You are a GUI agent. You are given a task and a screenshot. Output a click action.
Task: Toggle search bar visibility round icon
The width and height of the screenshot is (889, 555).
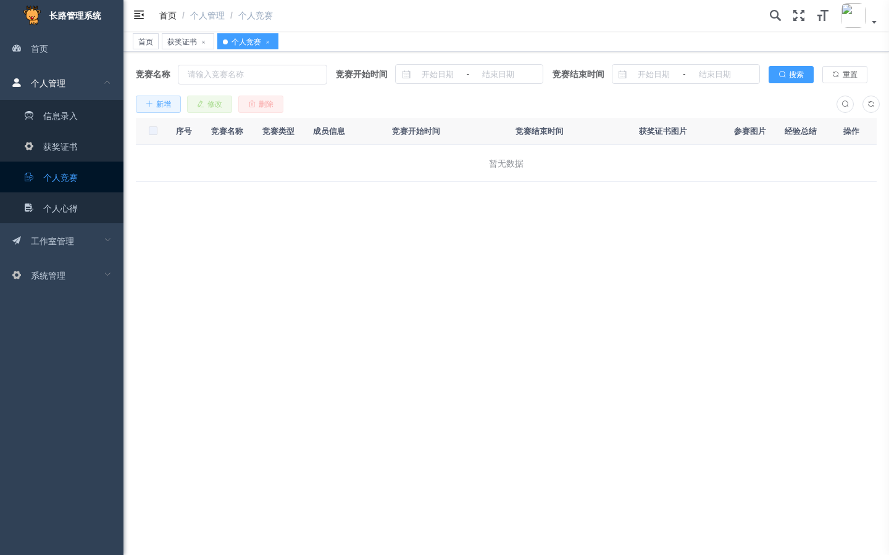click(x=845, y=104)
